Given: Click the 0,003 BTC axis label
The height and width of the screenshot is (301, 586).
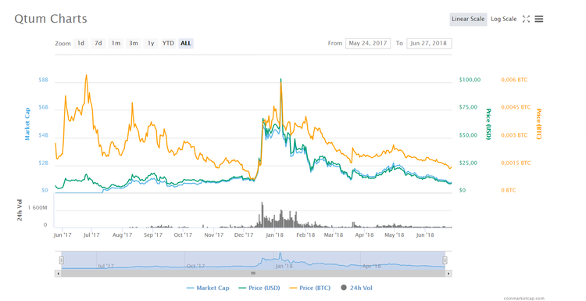Looking at the screenshot, I should pos(514,135).
